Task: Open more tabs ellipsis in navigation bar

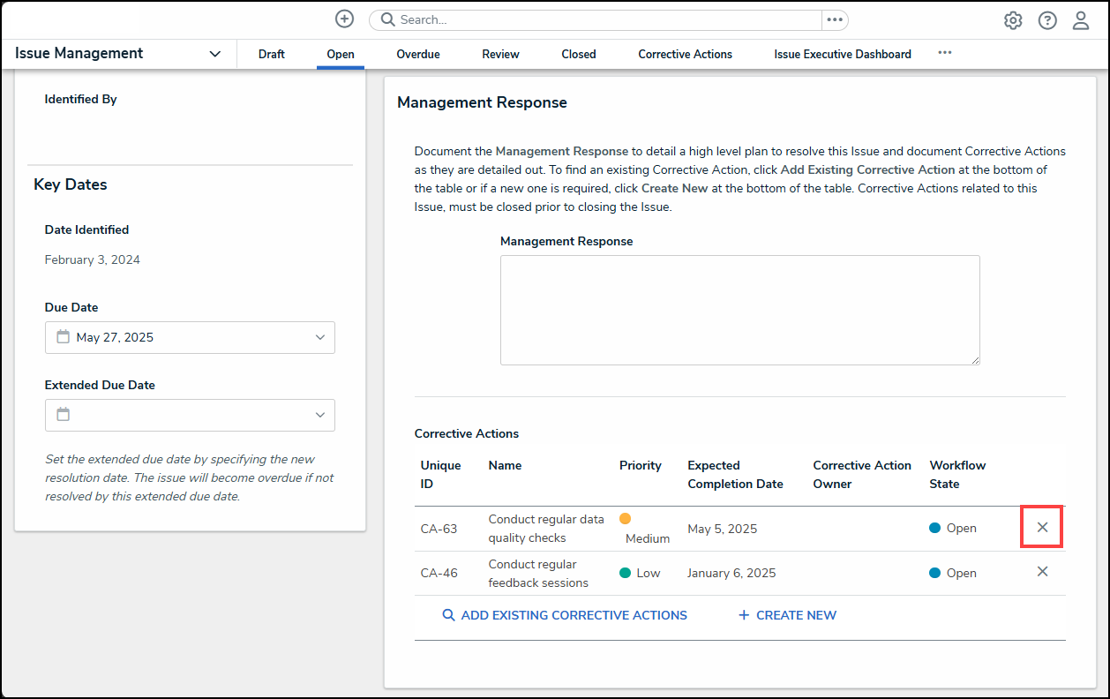Action: click(x=945, y=53)
